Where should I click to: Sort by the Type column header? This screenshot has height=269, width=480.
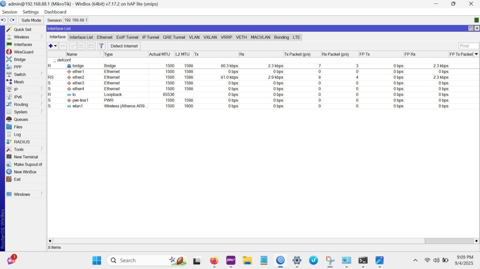pos(126,54)
